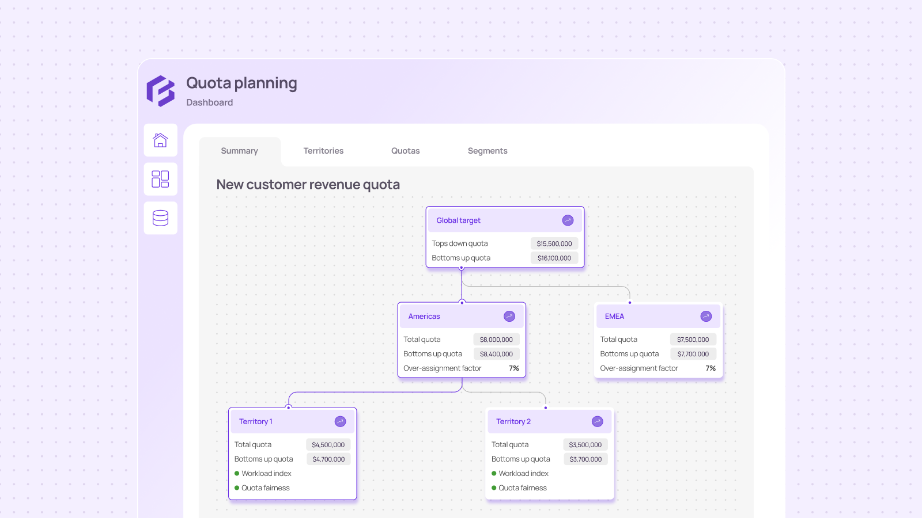This screenshot has height=518, width=922.
Task: Click the Quota planning app logo
Action: [160, 91]
